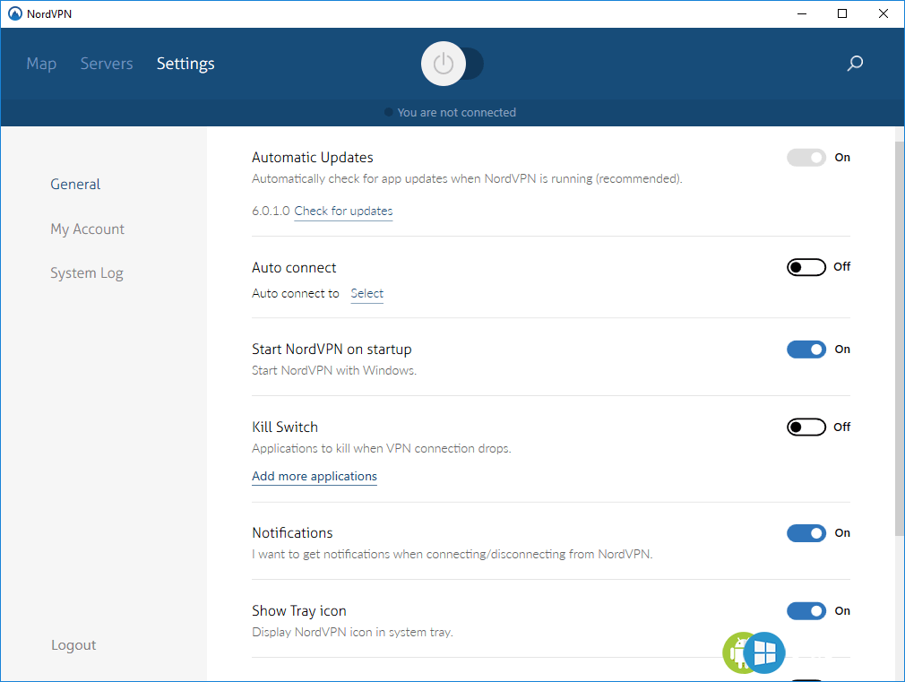Screen dimensions: 905x682
Task: Turn off Show Tray icon toggle
Action: pyautogui.click(x=806, y=611)
